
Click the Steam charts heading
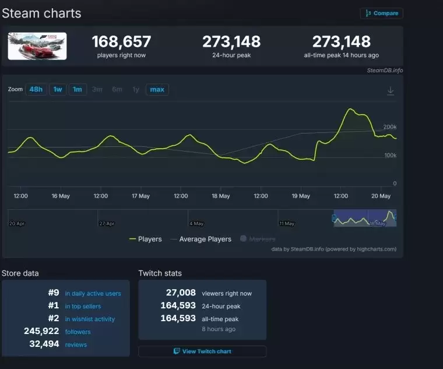click(41, 13)
